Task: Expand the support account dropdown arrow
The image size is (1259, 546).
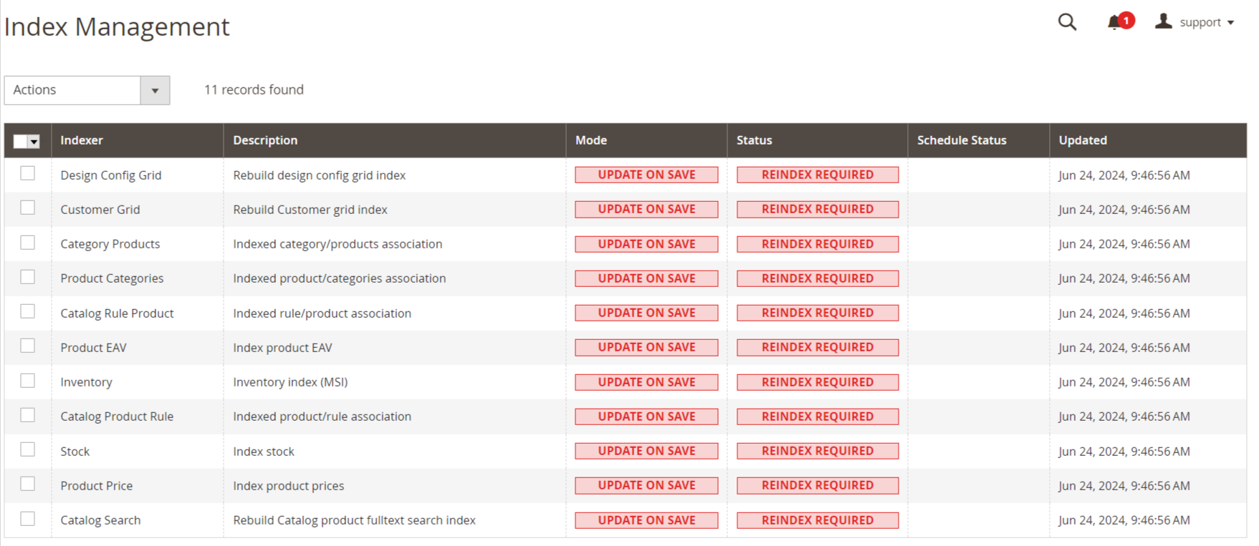Action: click(1230, 23)
